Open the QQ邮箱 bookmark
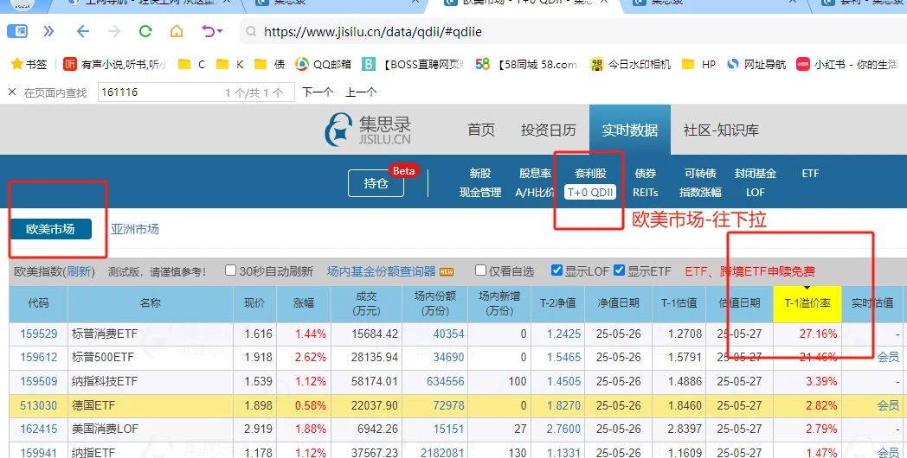 pos(323,64)
